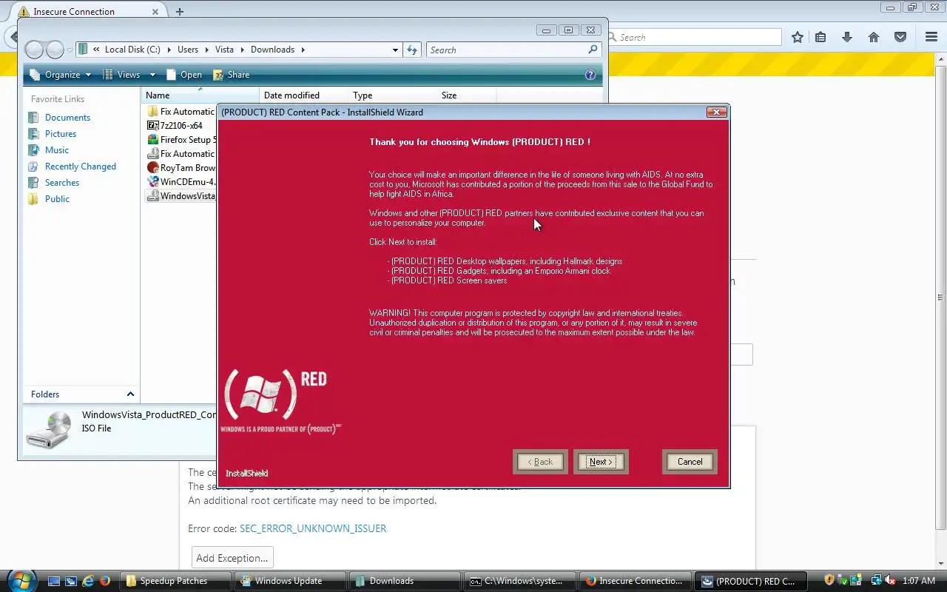Screen dimensions: 947x592
Task: Switch to C:\Windows\system command prompt taskbar button
Action: (519, 581)
